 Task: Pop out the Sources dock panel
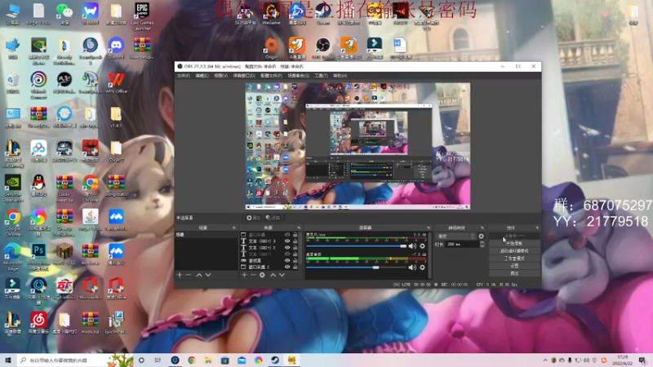(299, 228)
